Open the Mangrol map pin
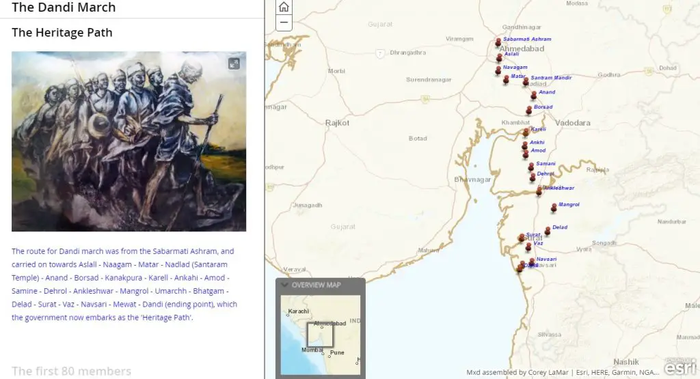 (x=554, y=208)
